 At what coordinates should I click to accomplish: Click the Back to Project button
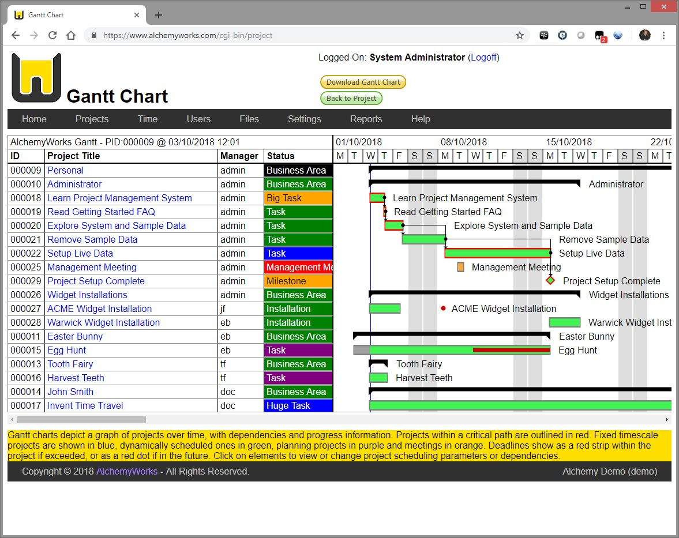pos(351,98)
